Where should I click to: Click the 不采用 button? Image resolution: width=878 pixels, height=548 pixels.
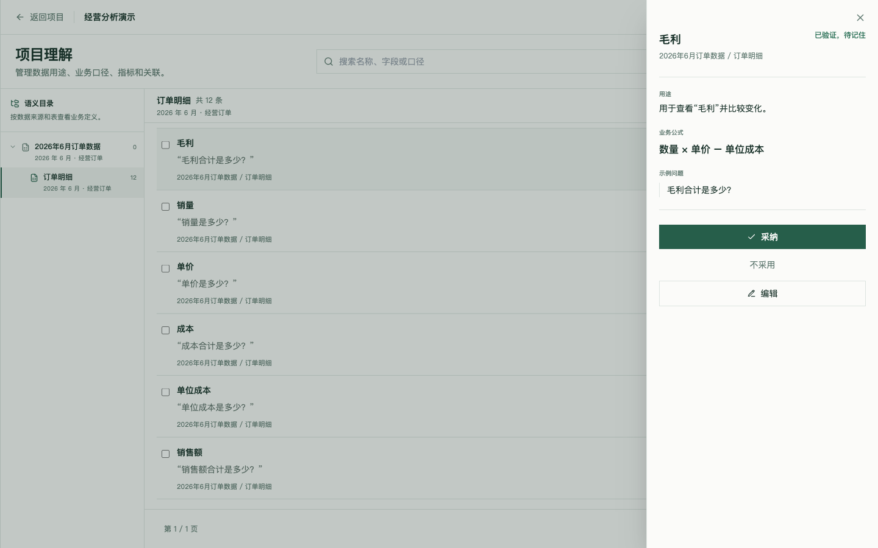(x=762, y=265)
